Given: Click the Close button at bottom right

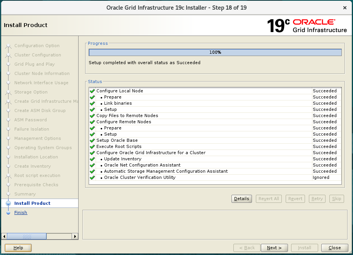Looking at the screenshot, I should (x=334, y=248).
